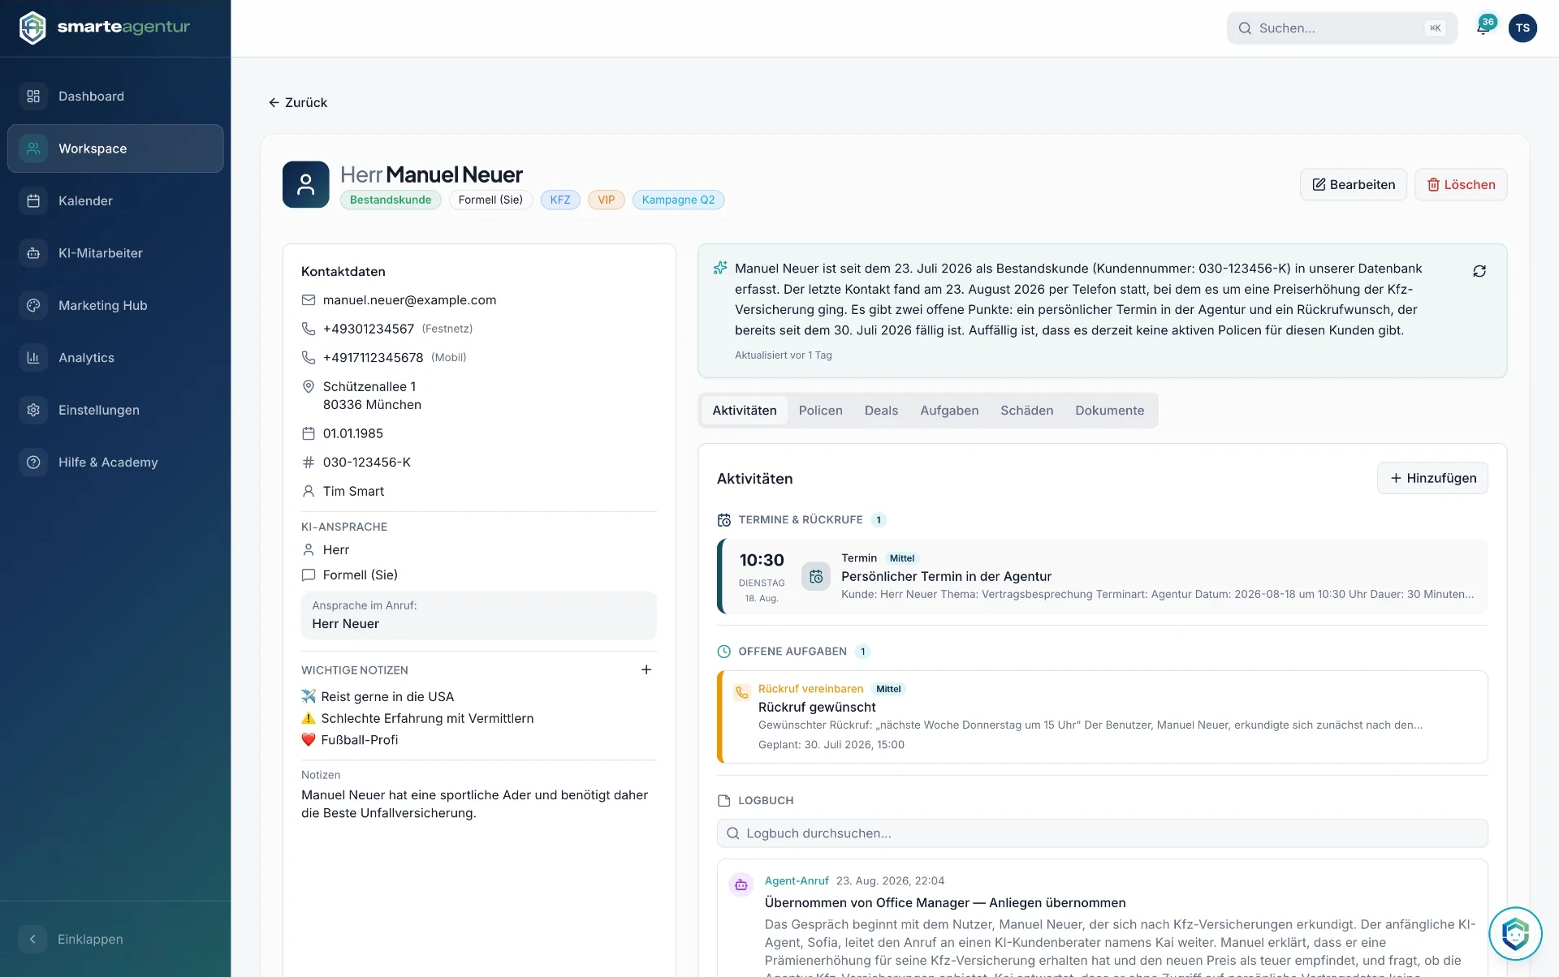1559x977 pixels.
Task: Click the Logbuch durchsuchen search field
Action: (1102, 833)
